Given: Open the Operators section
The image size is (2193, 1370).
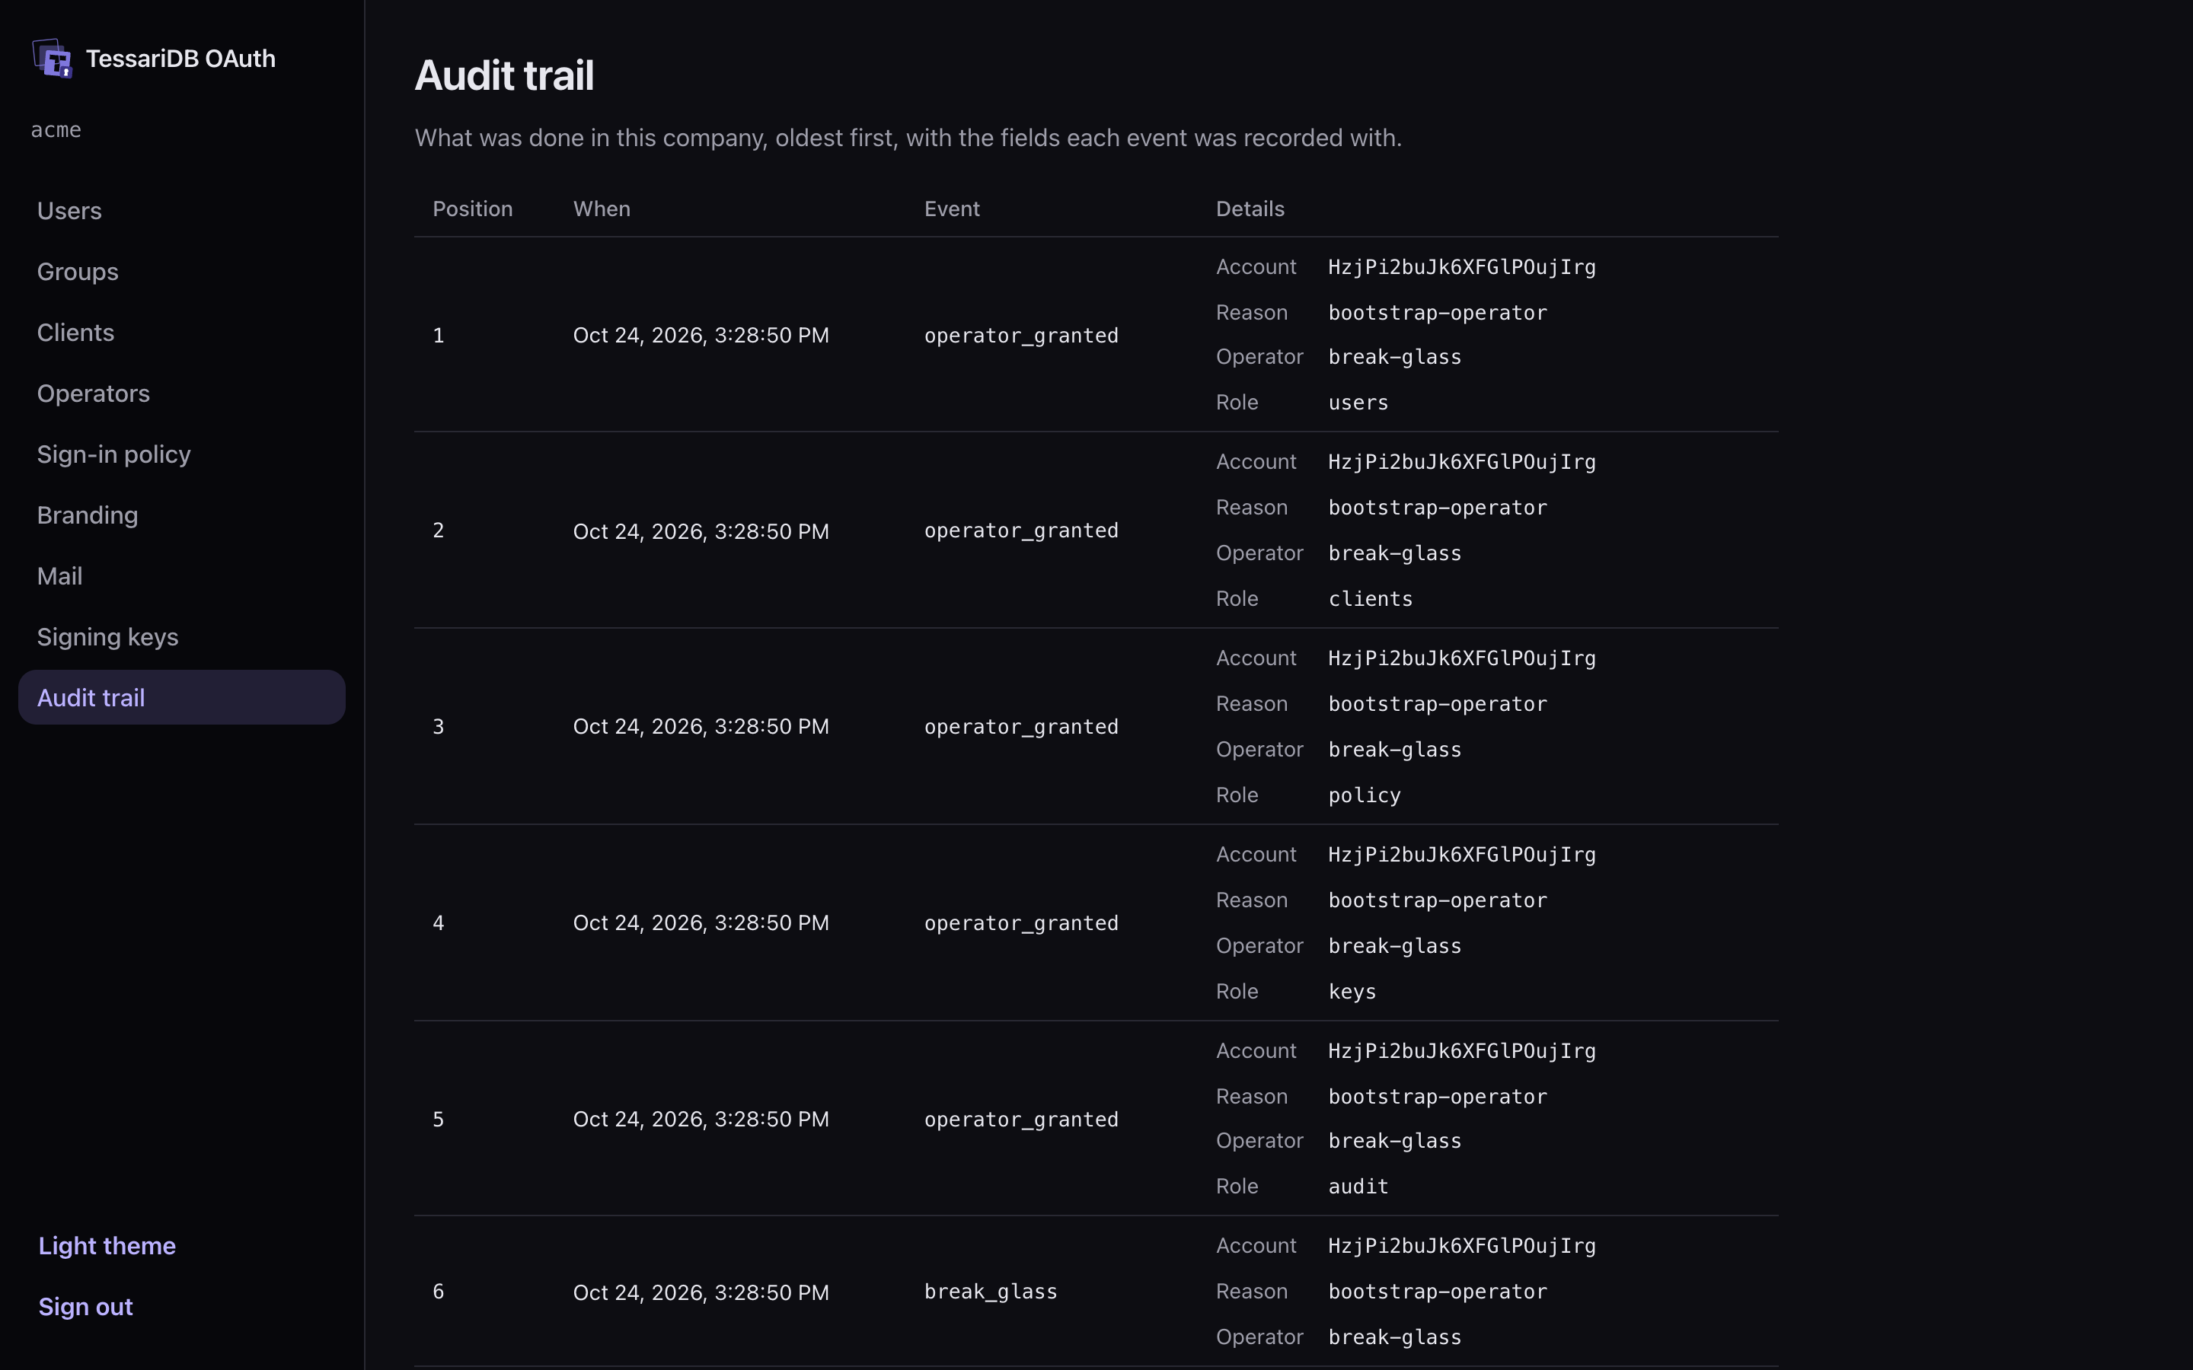Looking at the screenshot, I should point(181,393).
